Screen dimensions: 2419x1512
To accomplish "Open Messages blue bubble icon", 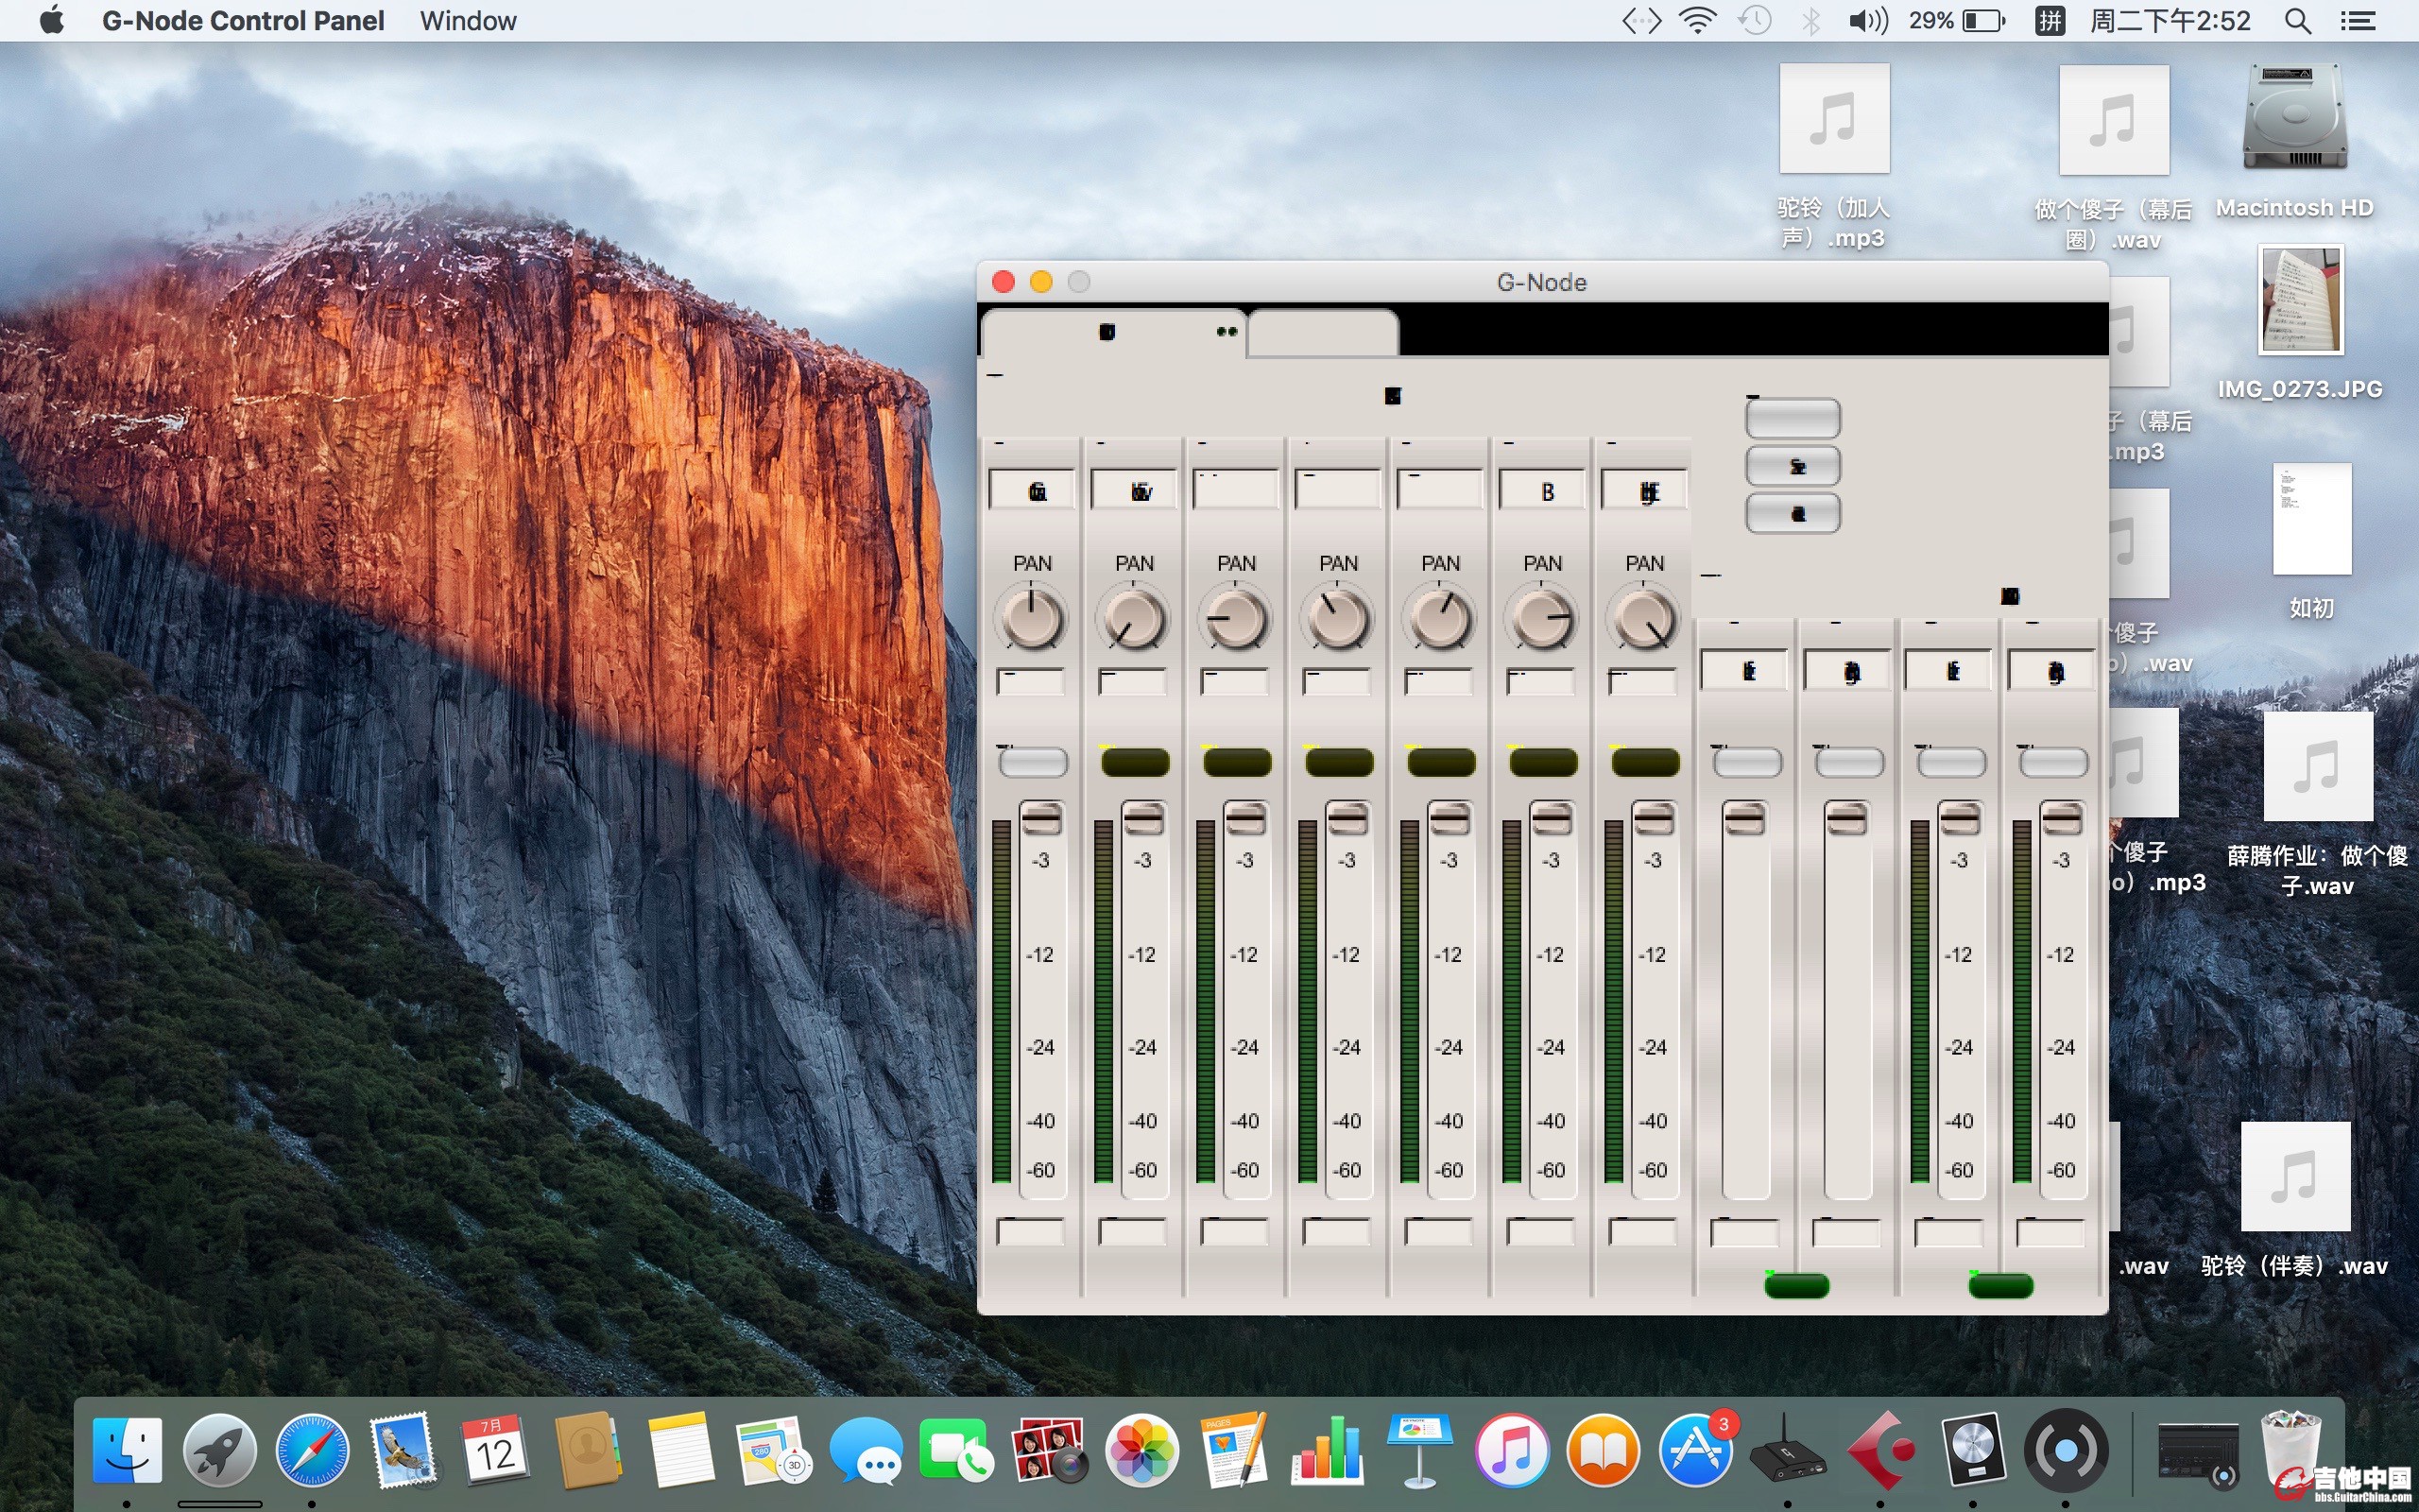I will 865,1450.
